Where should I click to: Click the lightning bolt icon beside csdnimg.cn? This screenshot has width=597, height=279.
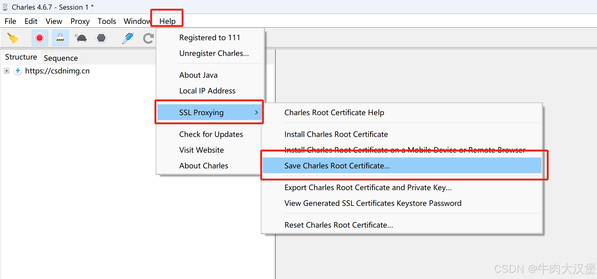point(18,71)
